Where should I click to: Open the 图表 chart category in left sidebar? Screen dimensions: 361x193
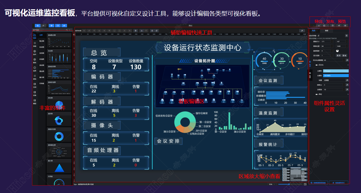click(x=35, y=36)
